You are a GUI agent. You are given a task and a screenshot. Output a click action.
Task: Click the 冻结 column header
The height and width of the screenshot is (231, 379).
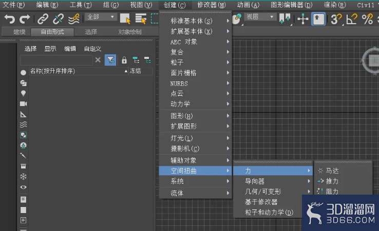(x=141, y=71)
